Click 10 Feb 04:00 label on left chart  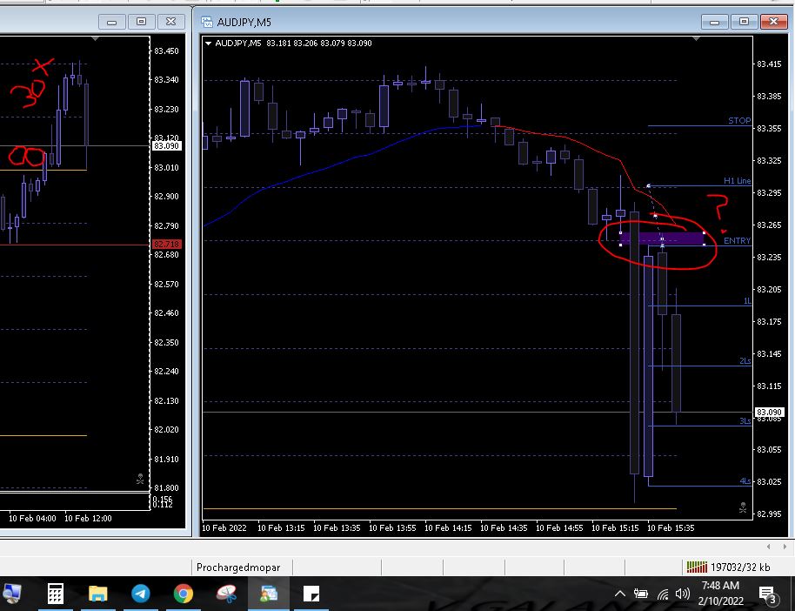coord(32,518)
